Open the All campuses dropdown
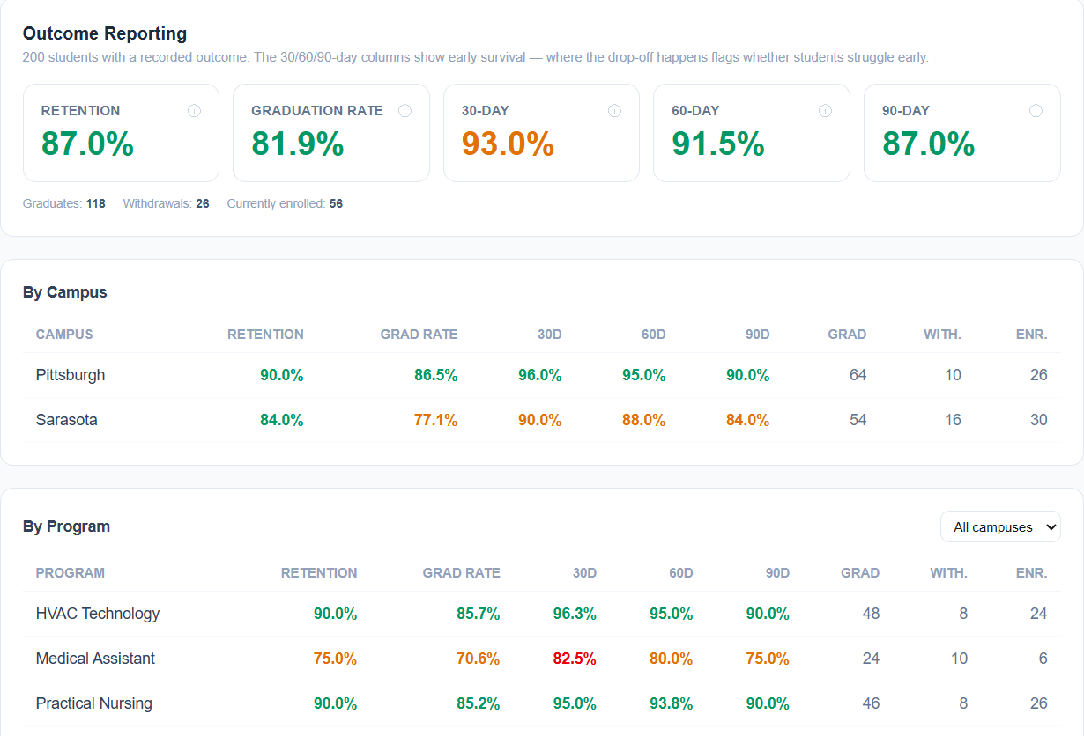The image size is (1084, 736). [x=1000, y=526]
